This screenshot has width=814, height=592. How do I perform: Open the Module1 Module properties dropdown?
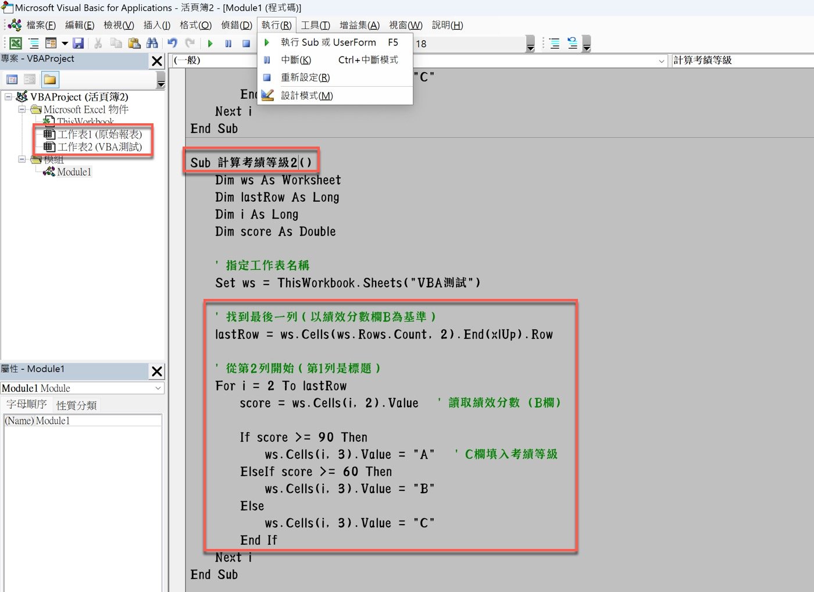click(158, 388)
